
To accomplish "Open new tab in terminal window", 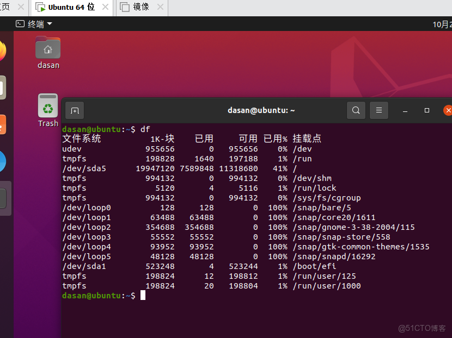I will (75, 110).
